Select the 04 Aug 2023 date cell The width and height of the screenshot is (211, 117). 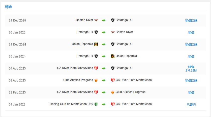coord(17,68)
